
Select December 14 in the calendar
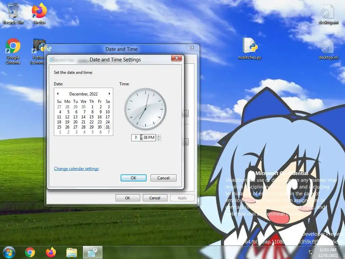(x=84, y=117)
